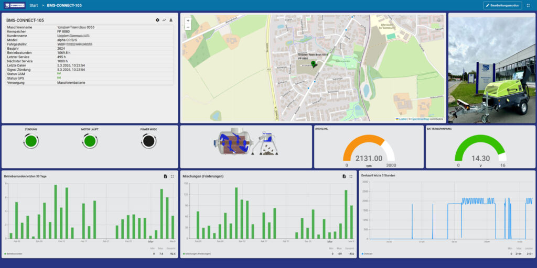Click the BMS-CONNECT-105 panel title

(25, 20)
